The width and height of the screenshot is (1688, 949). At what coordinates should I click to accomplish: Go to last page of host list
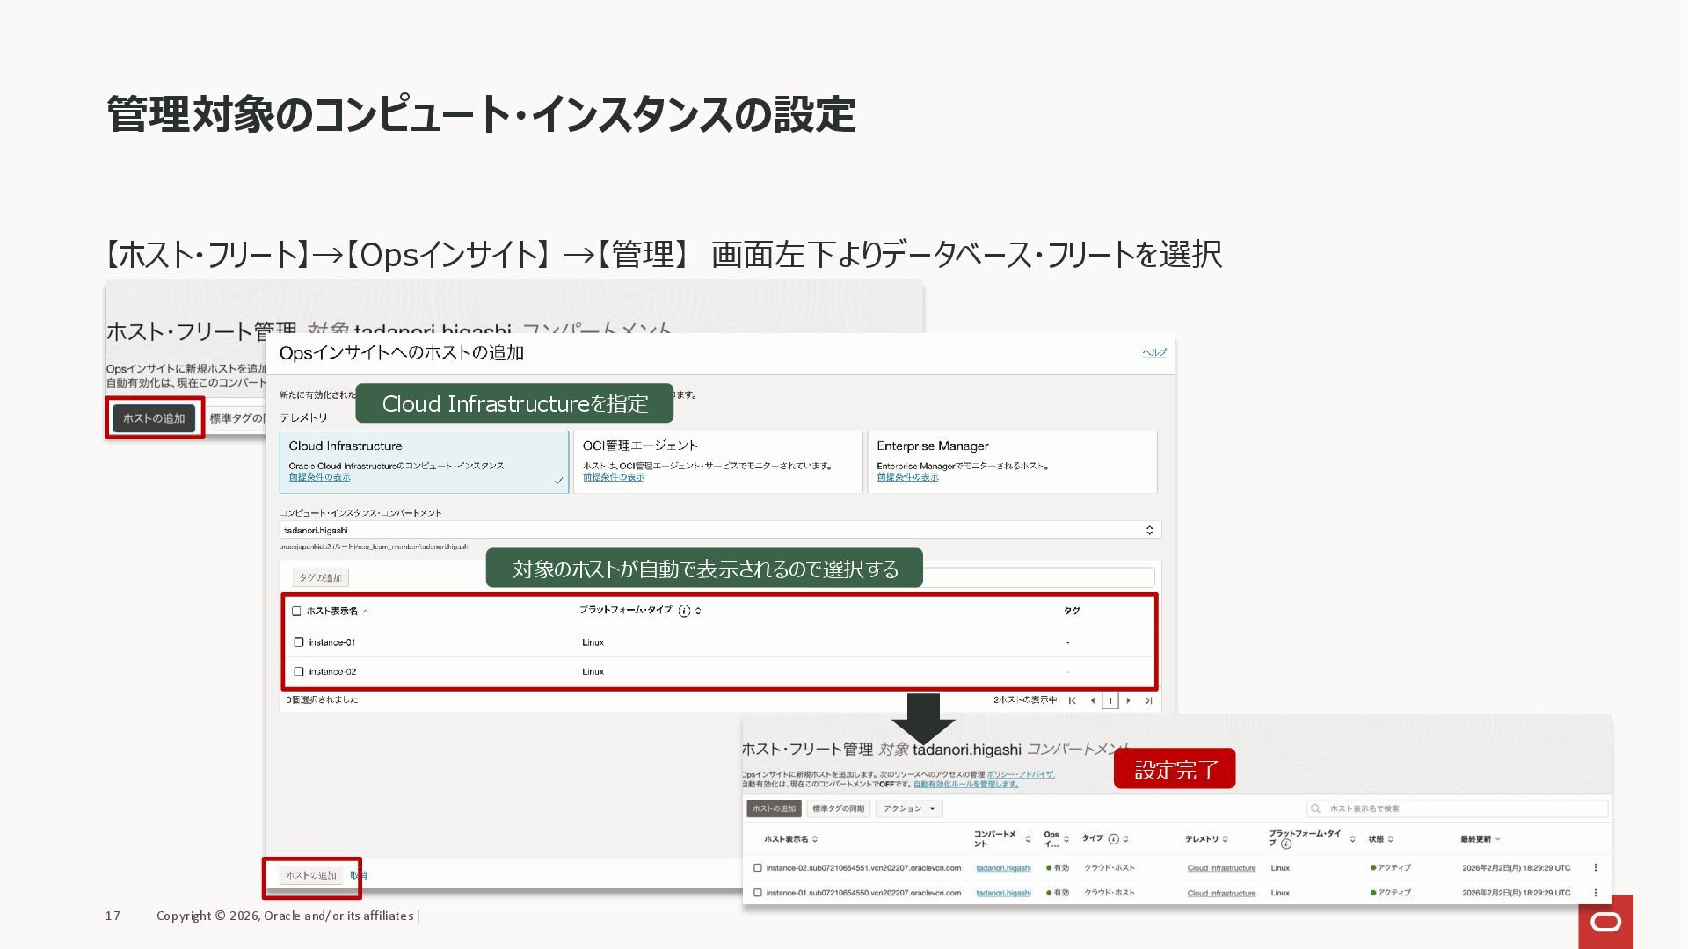(1148, 700)
